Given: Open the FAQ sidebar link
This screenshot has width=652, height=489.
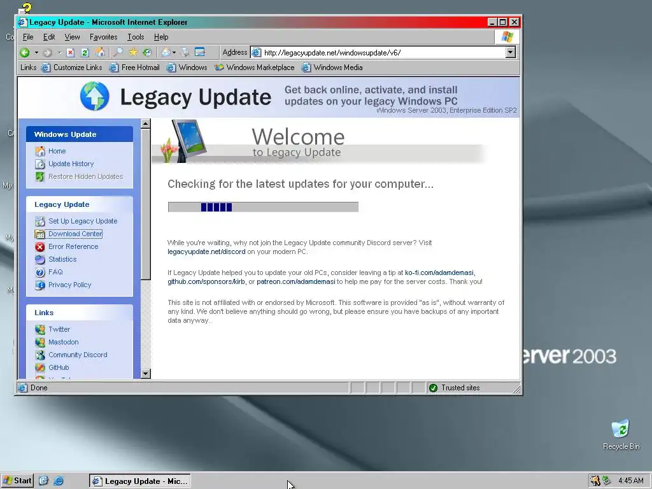Looking at the screenshot, I should click(x=55, y=272).
